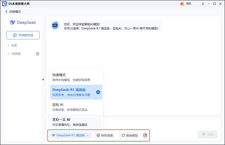Go back using the 切换模式 arrow
Screen dimensions: 225x145
tap(6, 12)
